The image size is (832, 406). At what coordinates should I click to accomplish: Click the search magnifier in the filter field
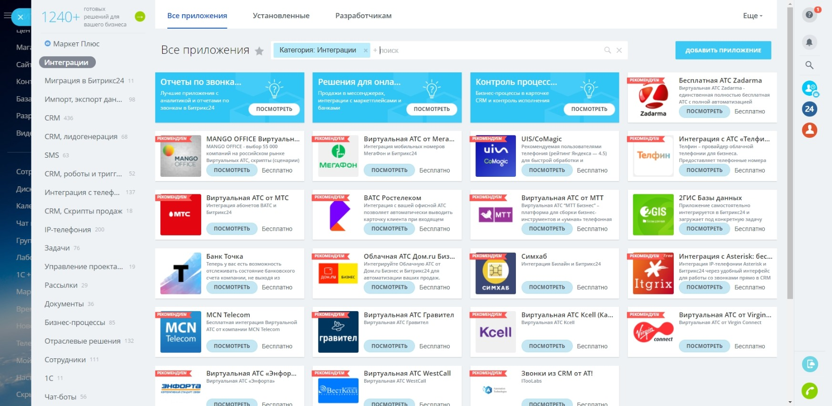(x=607, y=50)
